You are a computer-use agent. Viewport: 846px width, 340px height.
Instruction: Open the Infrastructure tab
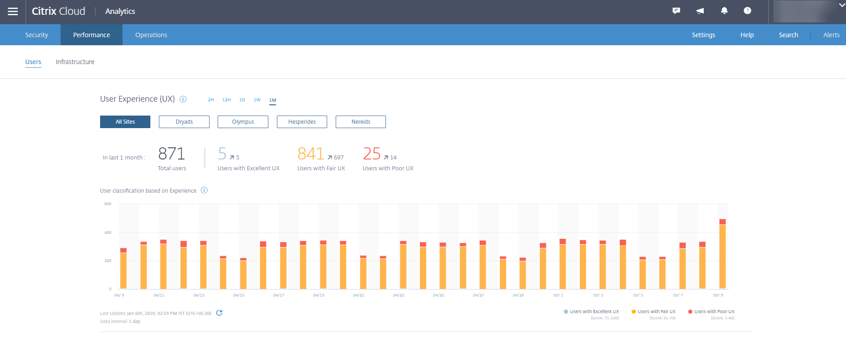[x=75, y=62]
